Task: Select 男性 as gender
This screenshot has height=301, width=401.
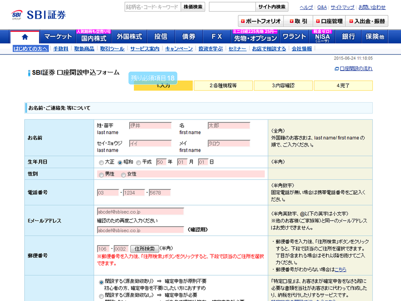Action: 101,174
